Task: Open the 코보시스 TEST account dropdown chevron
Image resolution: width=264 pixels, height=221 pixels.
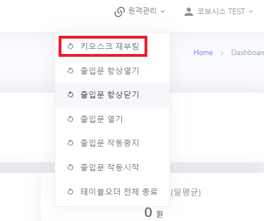Action: (251, 11)
